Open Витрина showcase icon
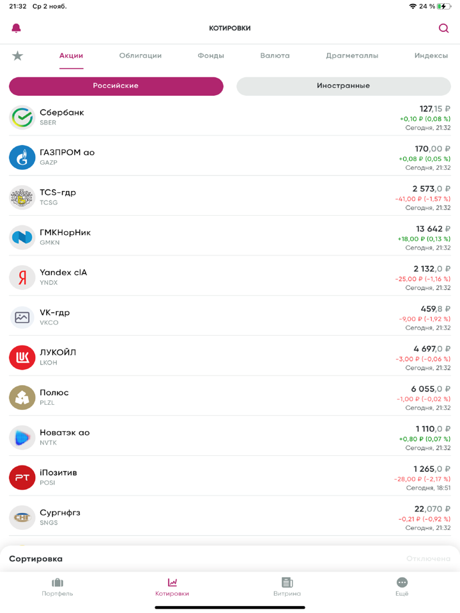Viewport: 460px width, 613px height. (x=287, y=583)
